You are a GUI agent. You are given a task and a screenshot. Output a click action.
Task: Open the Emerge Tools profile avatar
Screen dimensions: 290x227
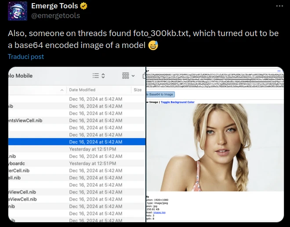click(18, 11)
